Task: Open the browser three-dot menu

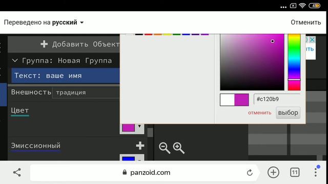Action: tap(316, 173)
